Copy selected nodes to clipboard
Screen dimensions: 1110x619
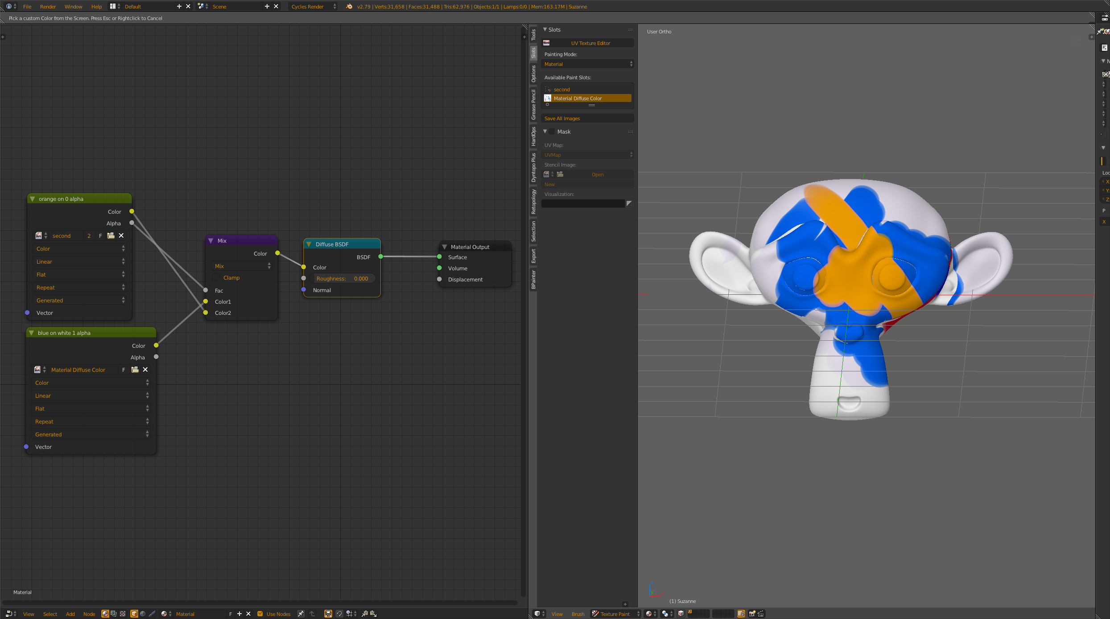tap(365, 614)
